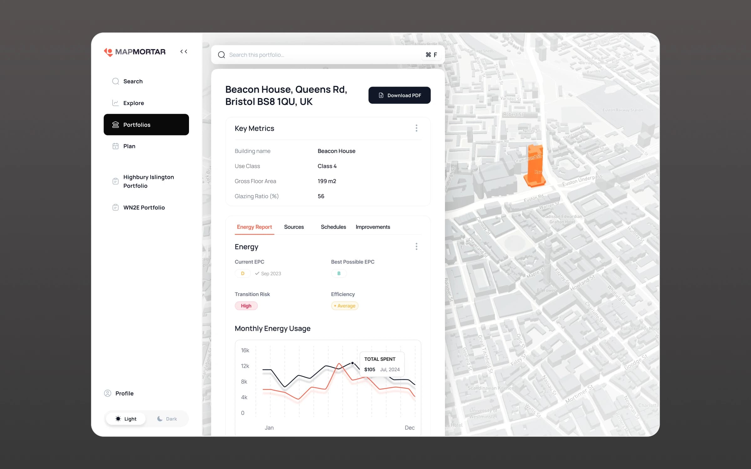Switch theme to Dark
This screenshot has width=751, height=469.
tap(167, 419)
